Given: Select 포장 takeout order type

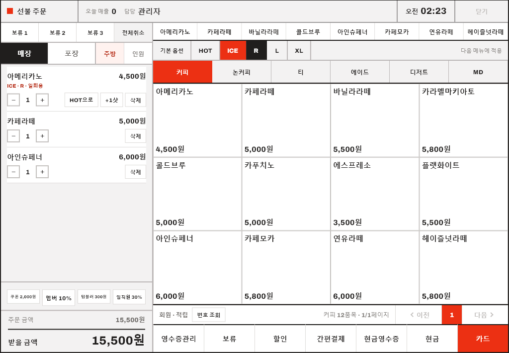Looking at the screenshot, I should 72,53.
